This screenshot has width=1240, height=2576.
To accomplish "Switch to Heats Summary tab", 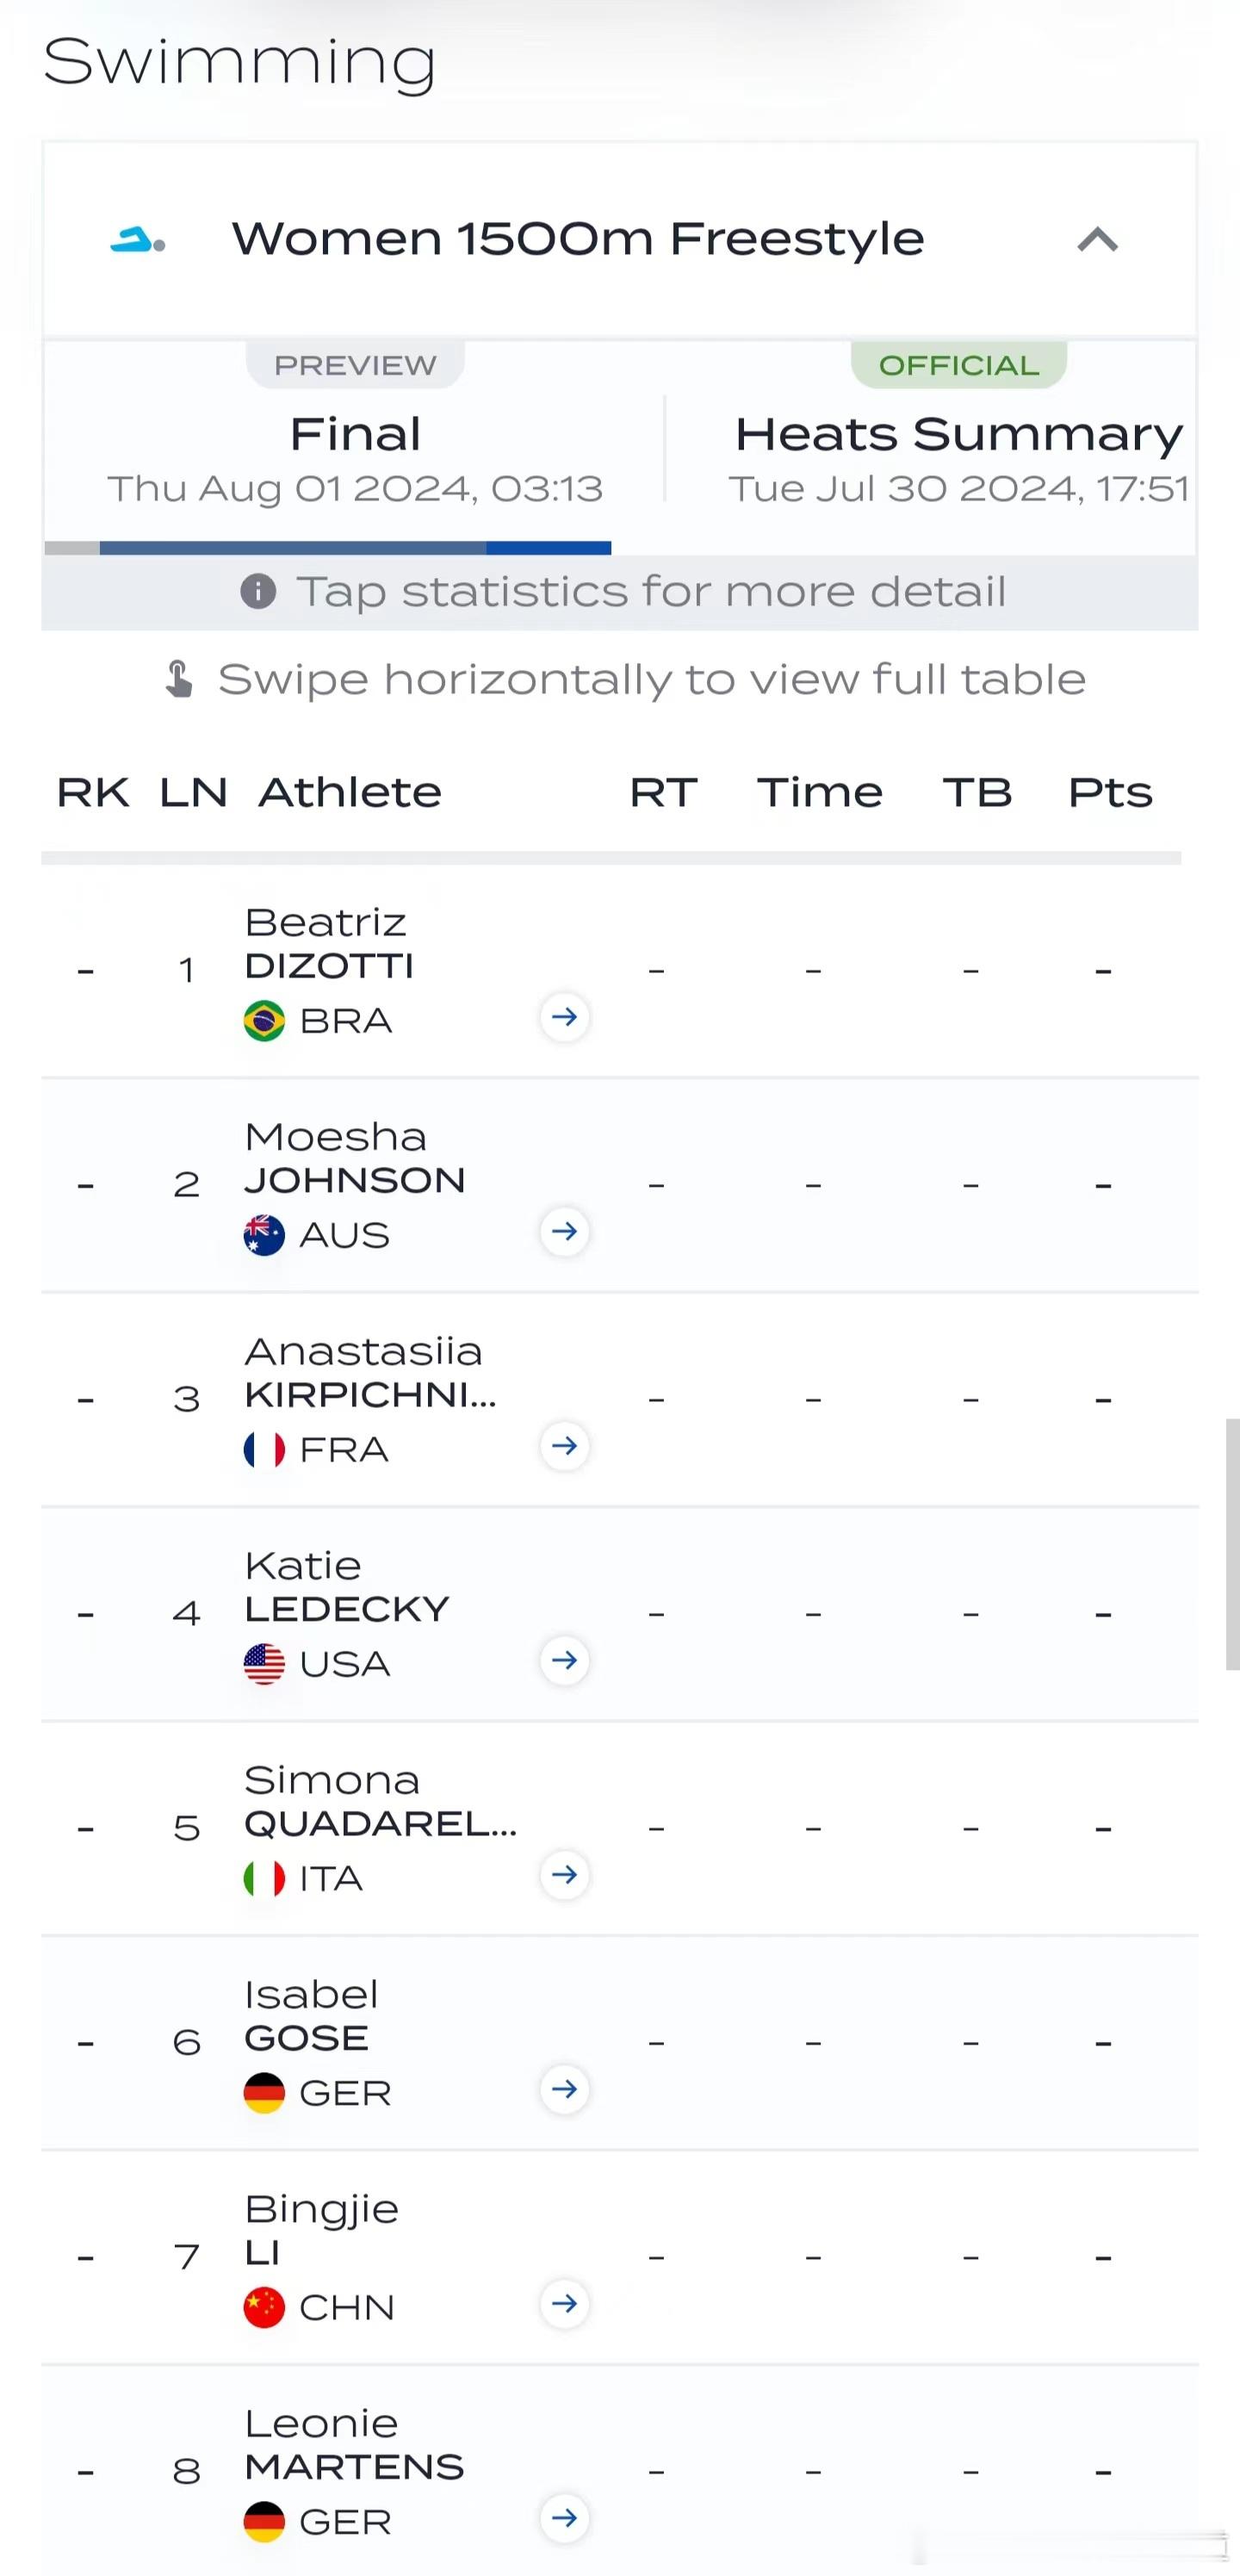I will click(958, 448).
